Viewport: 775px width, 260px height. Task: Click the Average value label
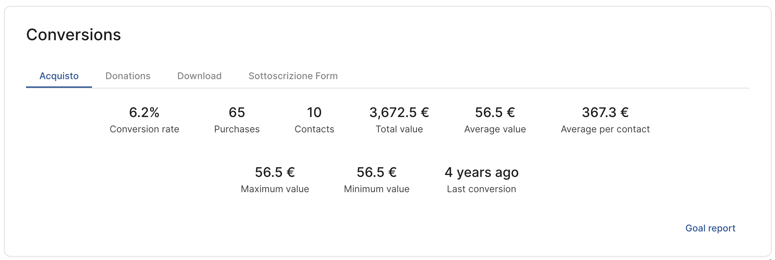[495, 129]
